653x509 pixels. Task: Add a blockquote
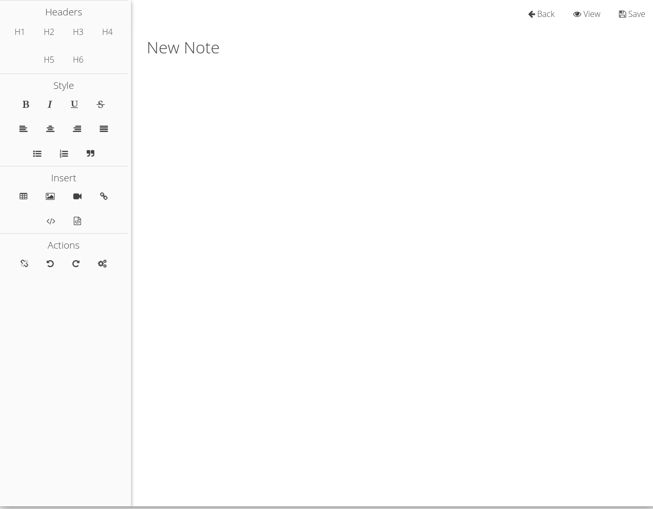(90, 154)
